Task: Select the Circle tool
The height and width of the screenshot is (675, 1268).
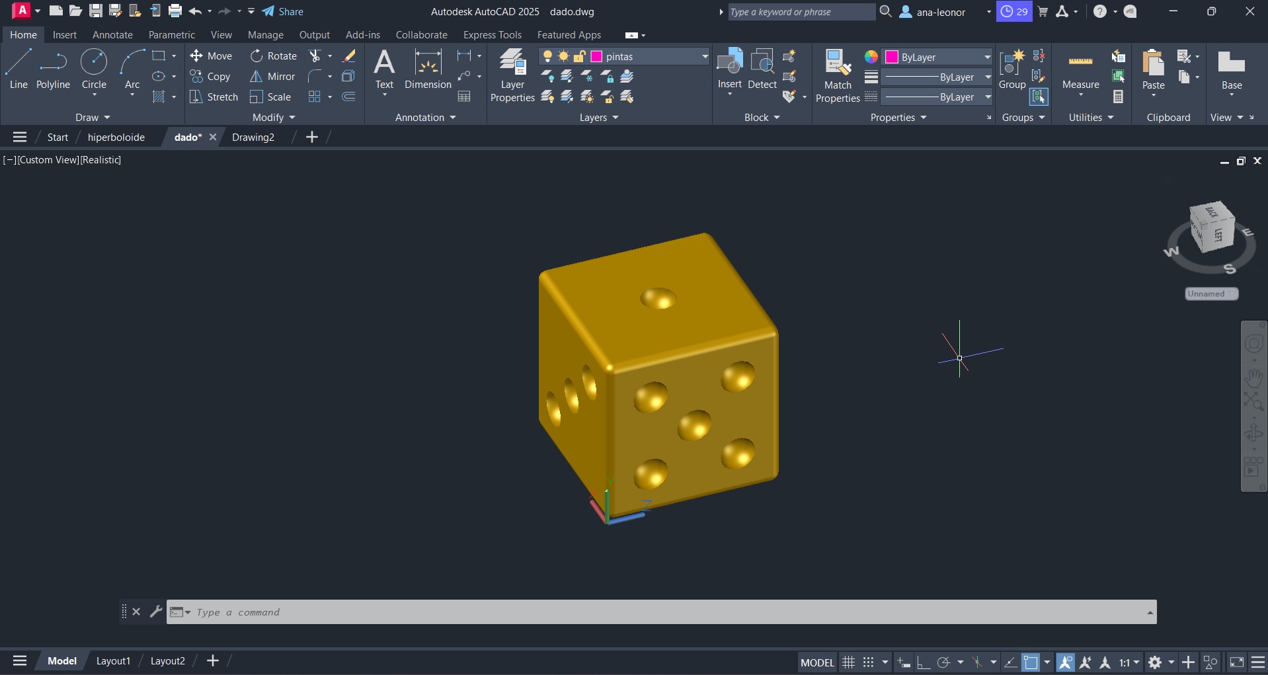Action: click(x=94, y=68)
